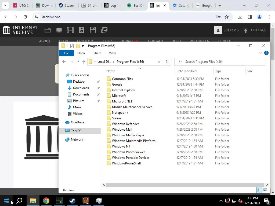Screen dimensions: 275x206
Task: Select OneDrive in navigation pane
Action: coord(77,122)
